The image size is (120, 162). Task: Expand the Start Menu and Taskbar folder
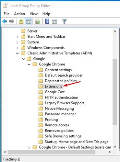pyautogui.click(x=17, y=37)
